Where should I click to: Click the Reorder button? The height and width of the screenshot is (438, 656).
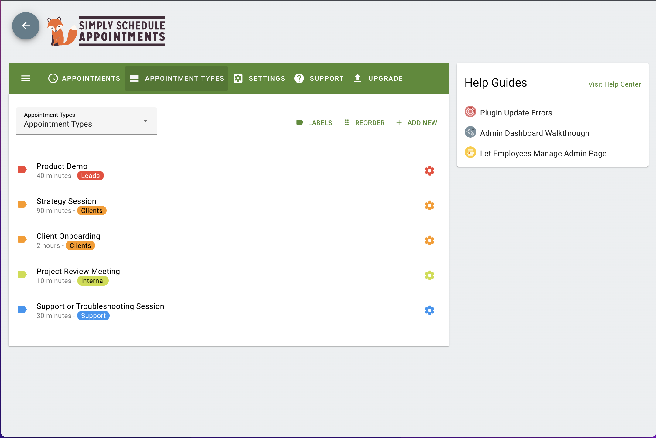(x=364, y=123)
